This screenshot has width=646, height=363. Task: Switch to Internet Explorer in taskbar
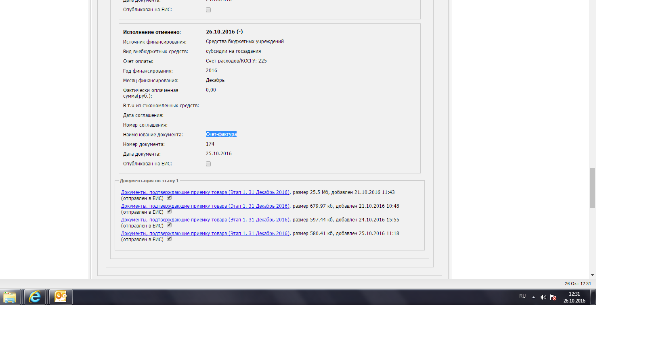(x=35, y=297)
